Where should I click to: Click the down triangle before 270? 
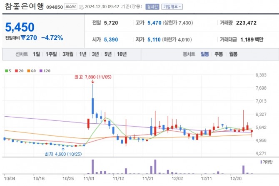pyautogui.click(x=23, y=38)
